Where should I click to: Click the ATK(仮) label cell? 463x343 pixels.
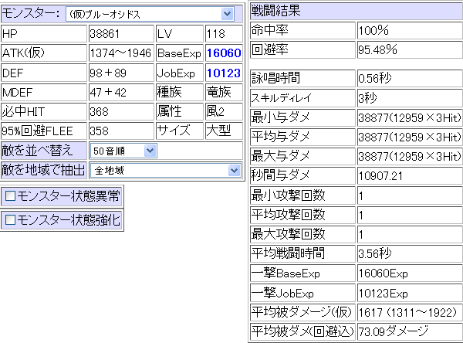coord(44,53)
